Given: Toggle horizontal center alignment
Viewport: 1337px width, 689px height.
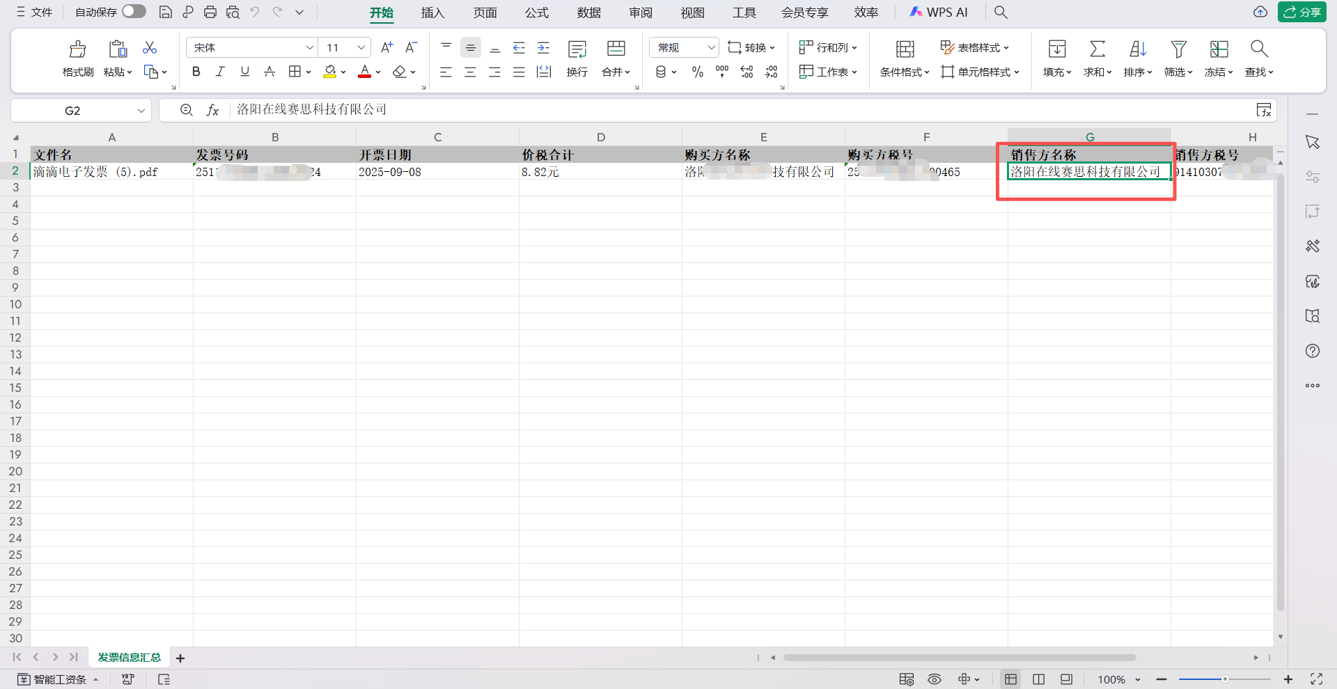Looking at the screenshot, I should pyautogui.click(x=471, y=72).
